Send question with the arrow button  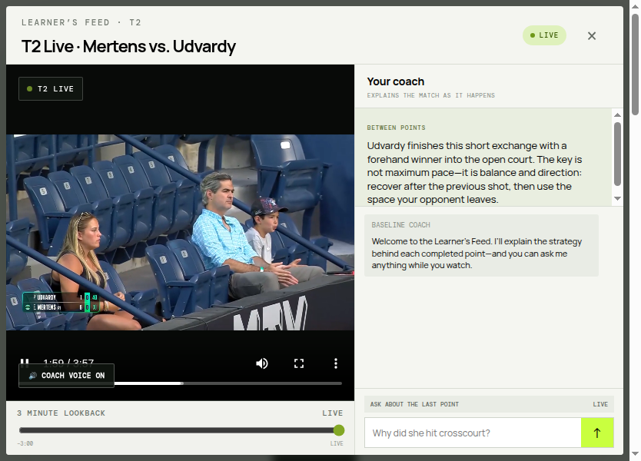click(597, 433)
